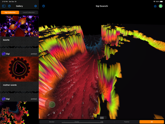Screen dimensions: 165x124
Task: Open the bottom Mandelbrot fractal thumbnail
Action: pyautogui.click(x=19, y=113)
